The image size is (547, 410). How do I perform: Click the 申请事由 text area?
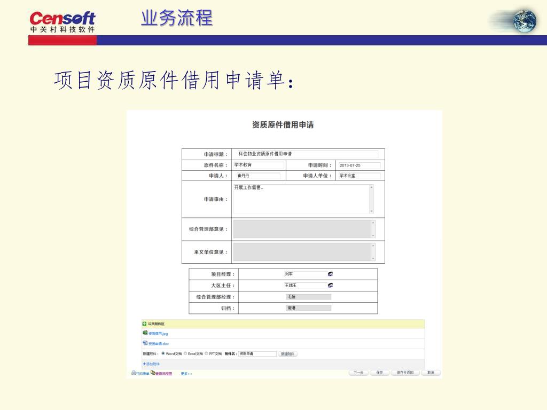click(303, 199)
